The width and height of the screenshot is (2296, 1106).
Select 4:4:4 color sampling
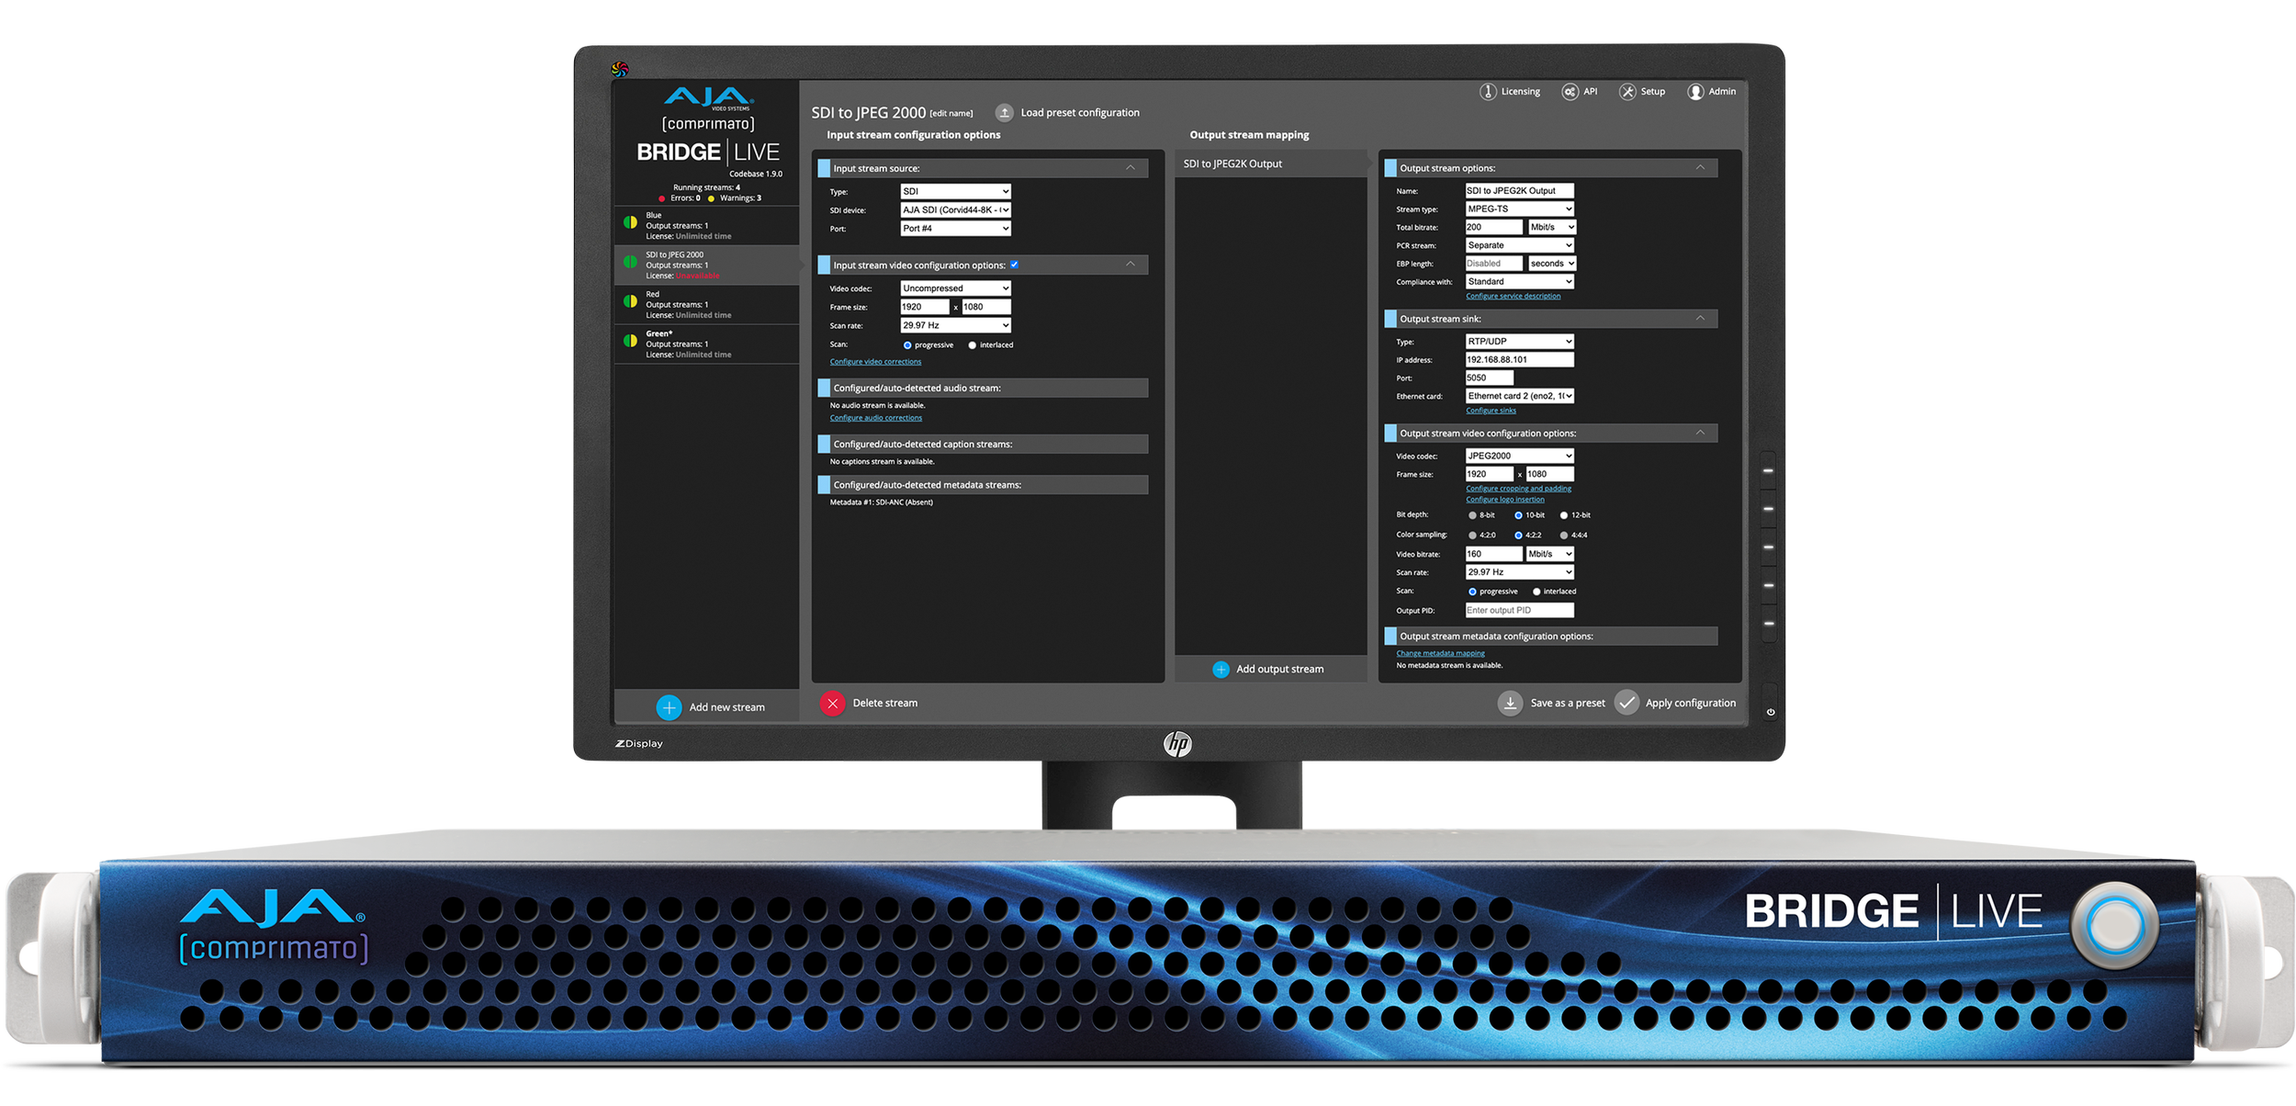[1563, 536]
